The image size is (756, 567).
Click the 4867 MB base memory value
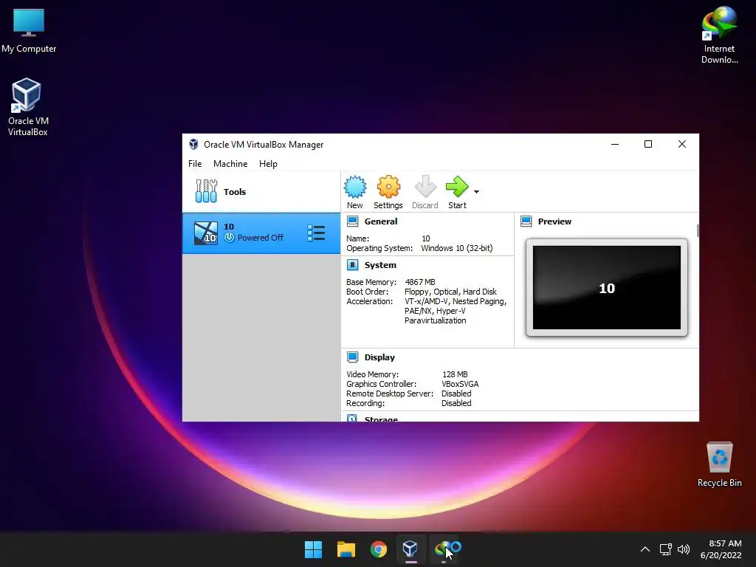click(x=420, y=282)
